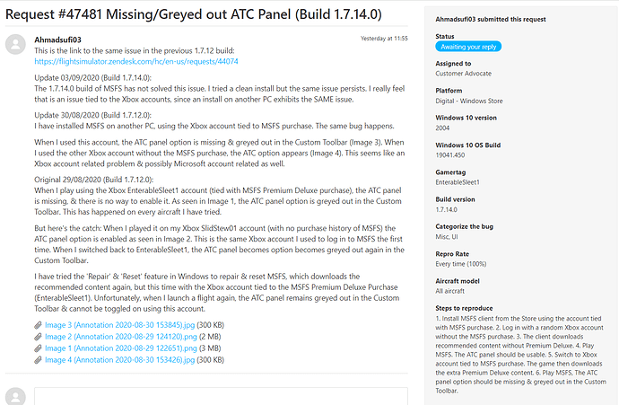This screenshot has width=619, height=405.
Task: Open the flightsimulator.zendesk.com requests/44074 link
Action: tap(136, 62)
